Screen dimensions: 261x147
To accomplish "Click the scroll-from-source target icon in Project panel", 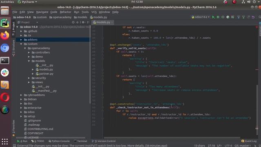I will [x=73, y=22].
